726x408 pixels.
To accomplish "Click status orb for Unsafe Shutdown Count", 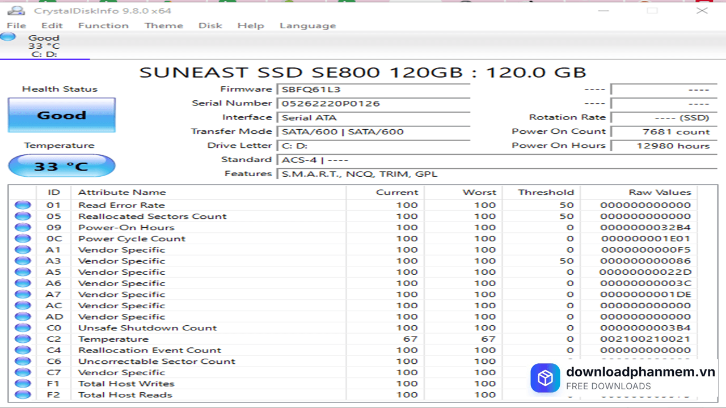I will tap(23, 328).
